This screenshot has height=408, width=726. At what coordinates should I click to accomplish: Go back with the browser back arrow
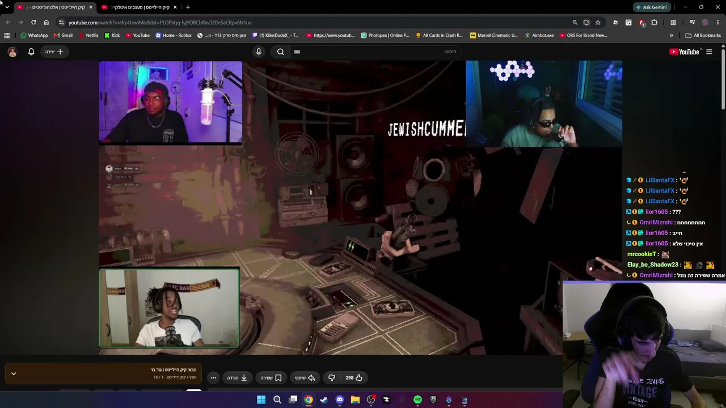click(8, 23)
